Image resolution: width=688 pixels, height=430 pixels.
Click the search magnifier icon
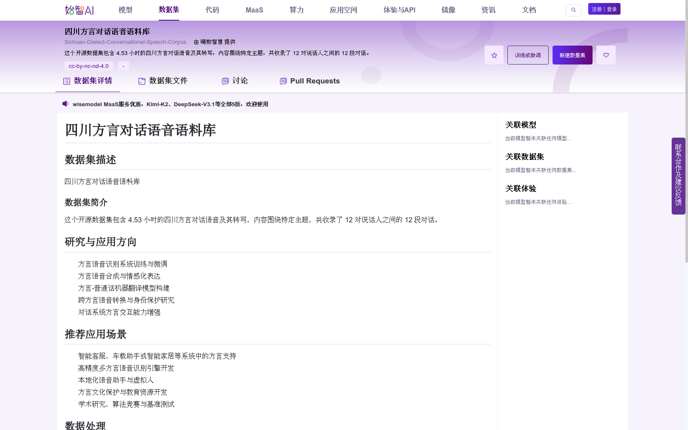pyautogui.click(x=573, y=10)
